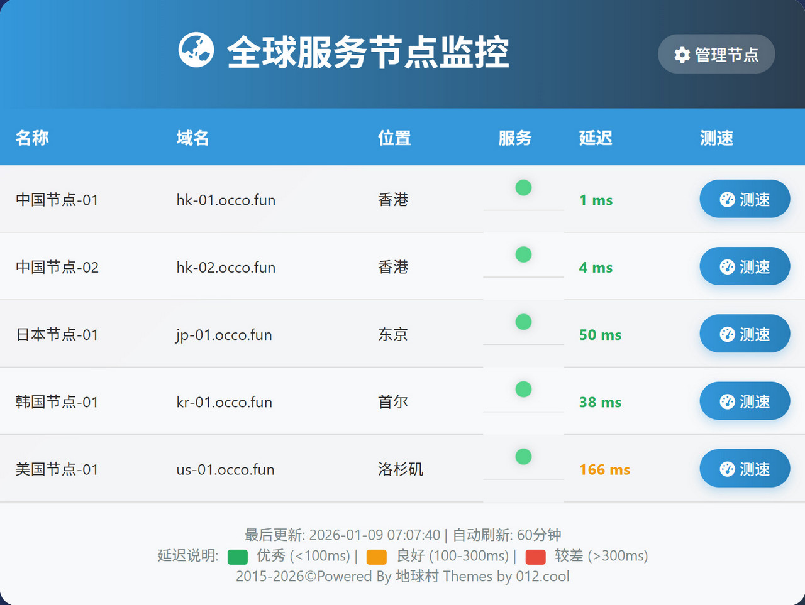The image size is (805, 605).
Task: Click the 名称 column header
Action: click(32, 138)
